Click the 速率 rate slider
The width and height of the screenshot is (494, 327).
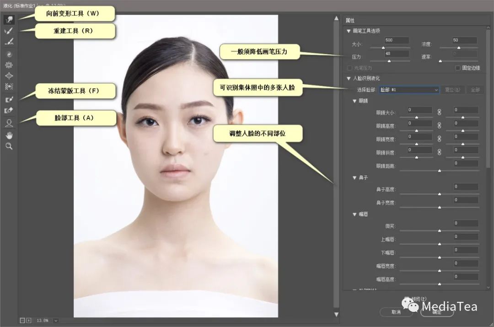pos(459,61)
